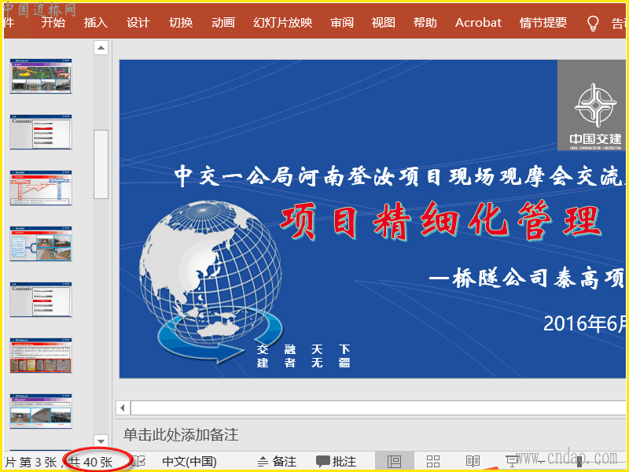Select the globe graphic on slide
The width and height of the screenshot is (629, 472).
click(x=212, y=281)
